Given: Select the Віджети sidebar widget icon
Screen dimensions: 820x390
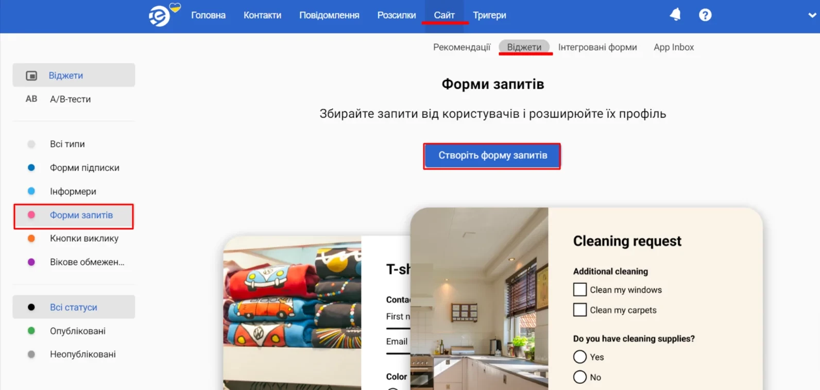Looking at the screenshot, I should point(31,76).
